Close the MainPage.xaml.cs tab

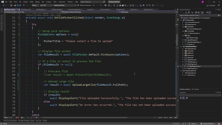(x=19, y=9)
